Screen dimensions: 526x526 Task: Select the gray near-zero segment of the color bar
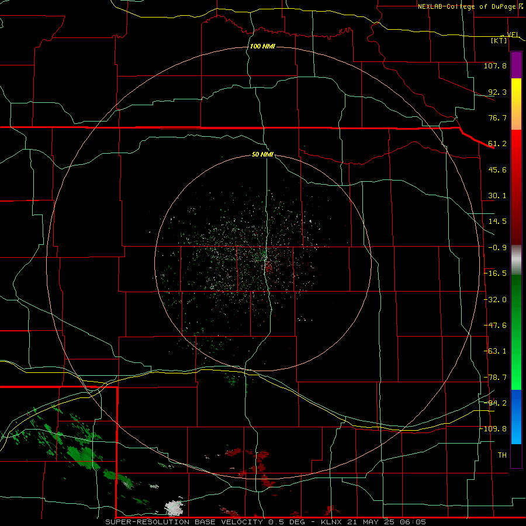[516, 260]
